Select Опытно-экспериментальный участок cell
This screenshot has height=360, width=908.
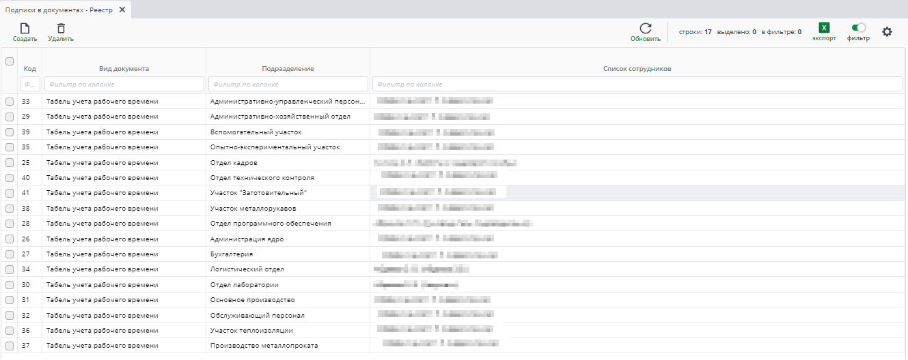288,147
